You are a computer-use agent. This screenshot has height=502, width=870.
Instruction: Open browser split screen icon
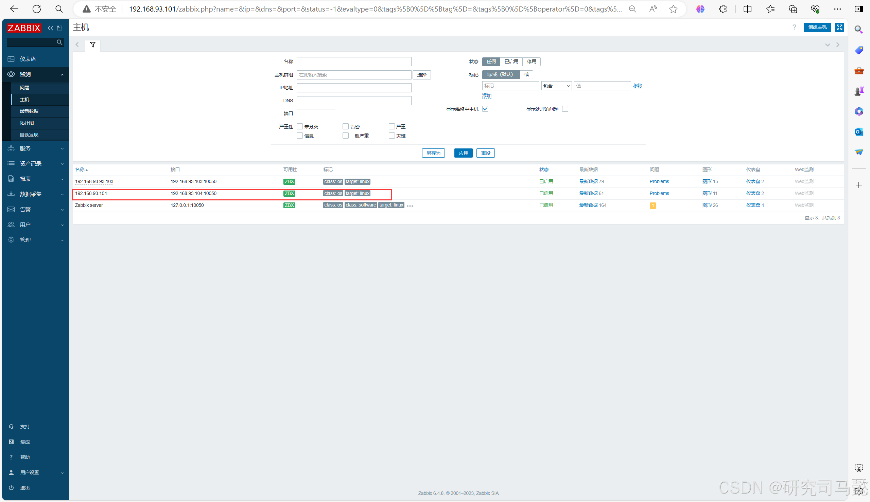(747, 9)
